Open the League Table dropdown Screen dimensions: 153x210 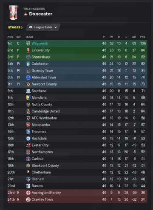43,27
